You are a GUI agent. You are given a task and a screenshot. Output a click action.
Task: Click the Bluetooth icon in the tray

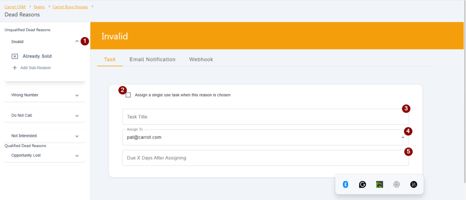pyautogui.click(x=345, y=184)
